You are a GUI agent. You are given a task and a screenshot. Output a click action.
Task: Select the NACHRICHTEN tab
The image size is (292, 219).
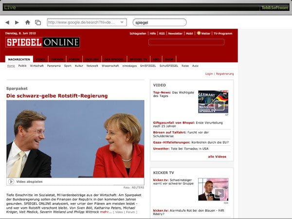(19, 59)
